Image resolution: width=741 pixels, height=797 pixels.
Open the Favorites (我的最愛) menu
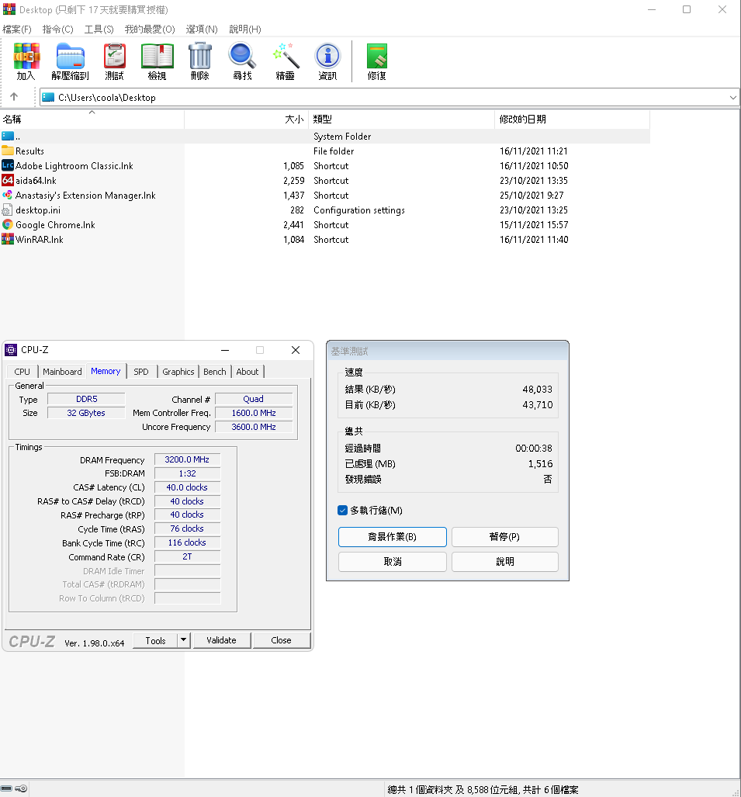(x=150, y=29)
